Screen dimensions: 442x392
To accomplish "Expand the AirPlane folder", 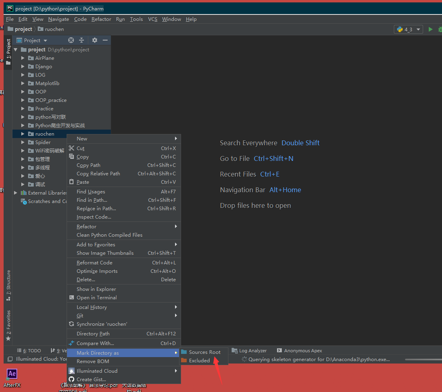I will (23, 58).
